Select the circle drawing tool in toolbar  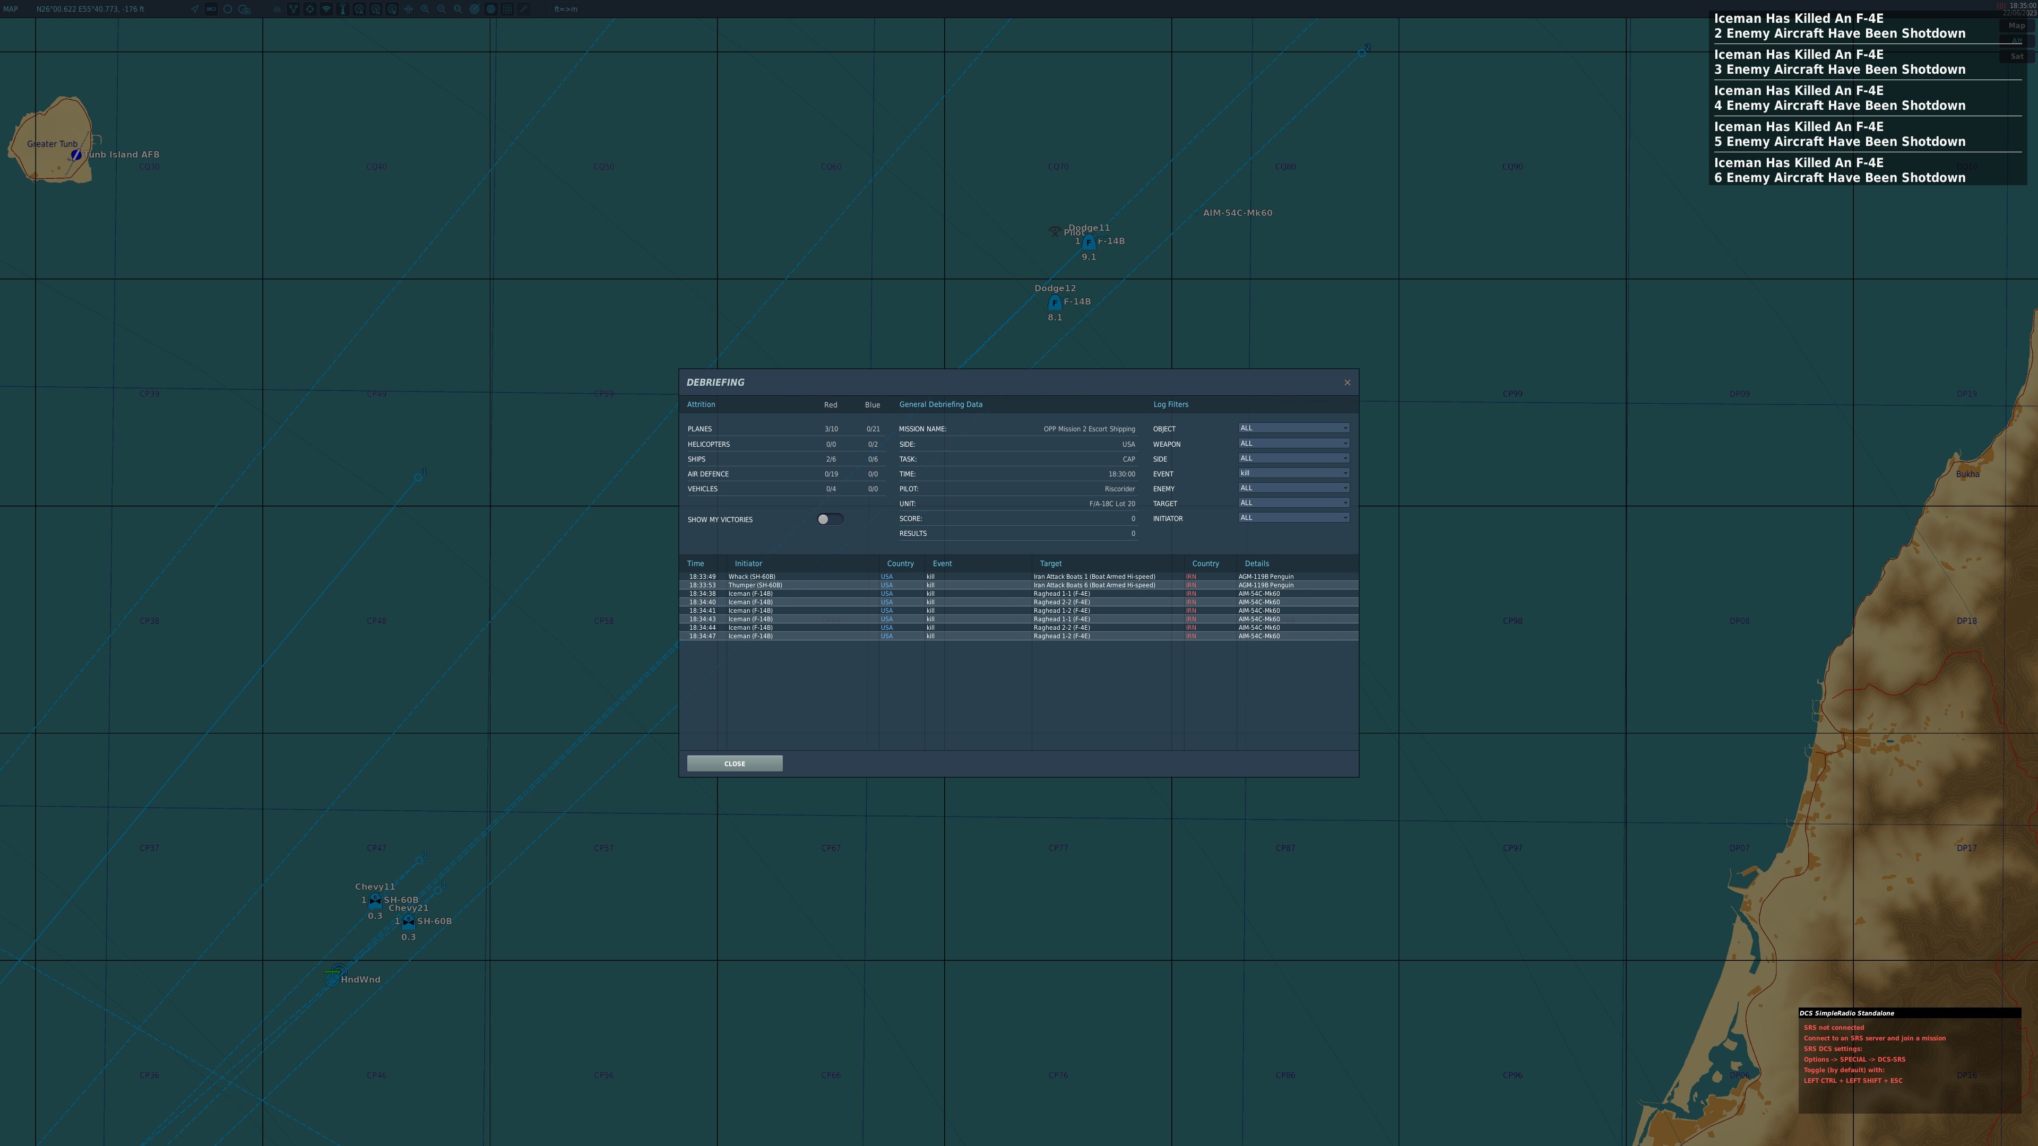pyautogui.click(x=228, y=8)
